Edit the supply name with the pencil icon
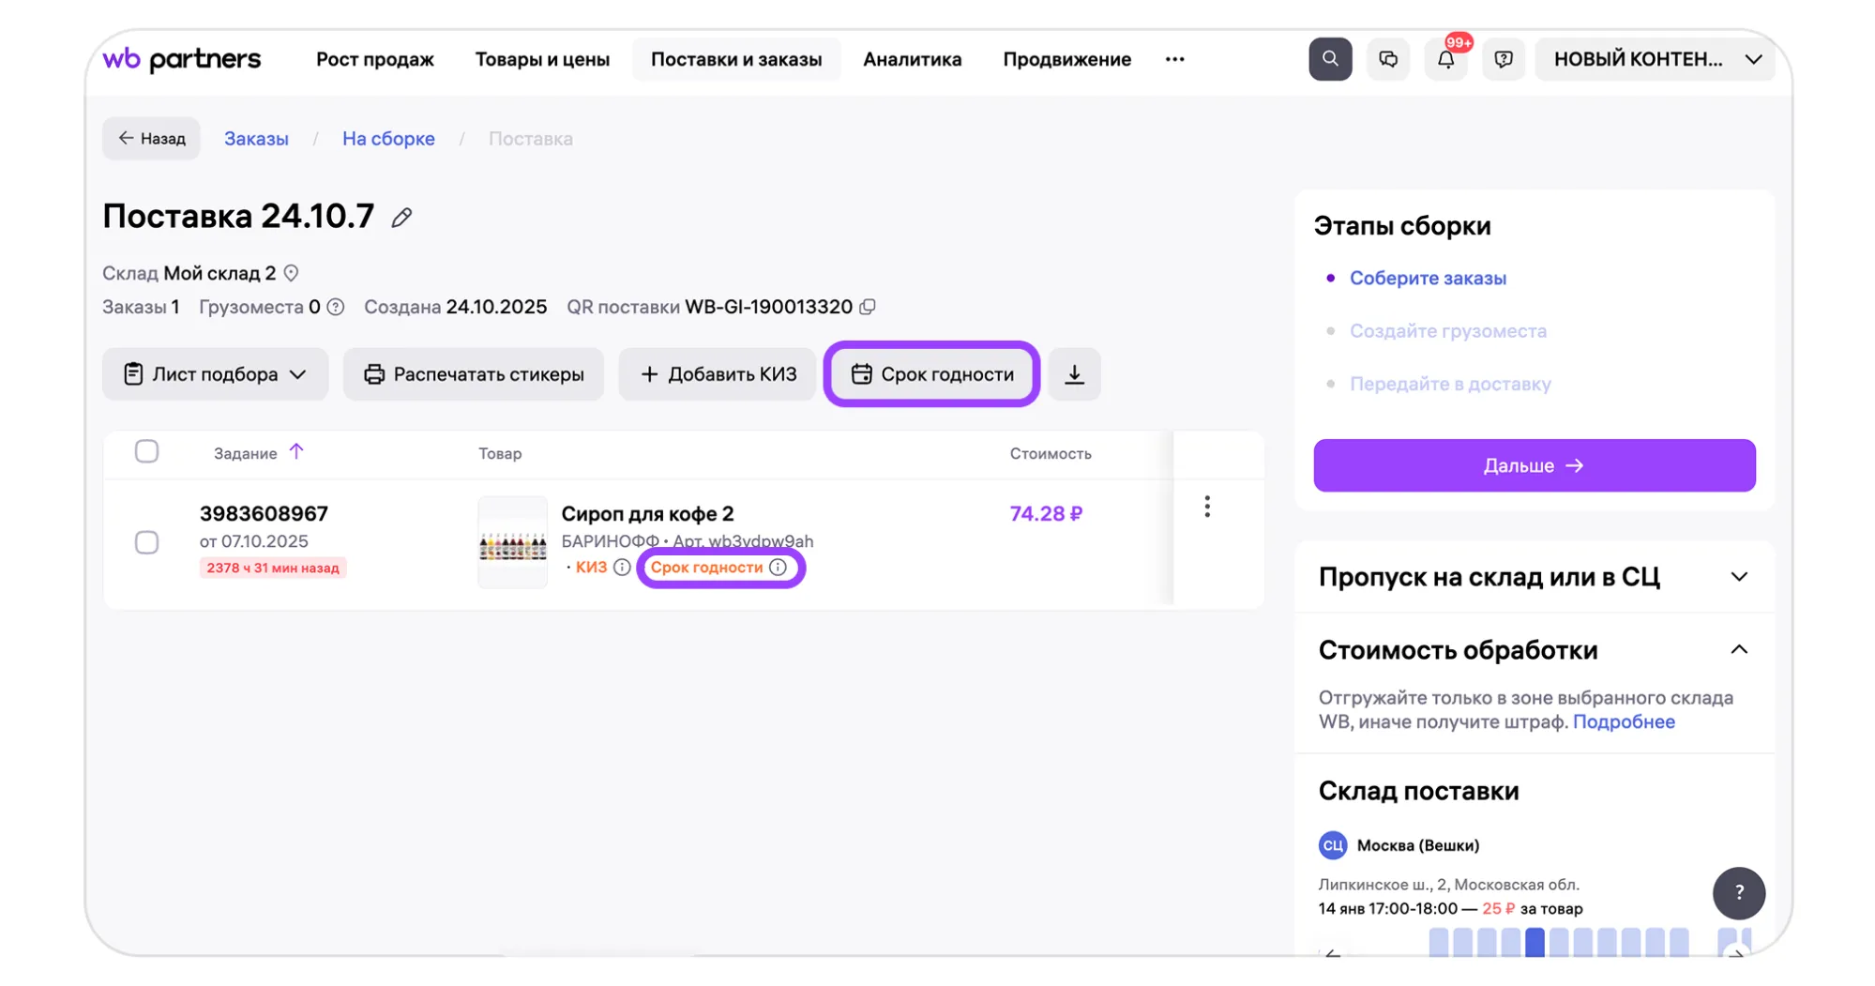Image resolution: width=1875 pixels, height=986 pixels. 401,218
